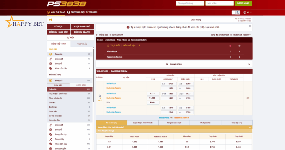Select the Sự Kiện events button
Image resolution: width=285 pixels, height=150 pixels.
[x=70, y=37]
